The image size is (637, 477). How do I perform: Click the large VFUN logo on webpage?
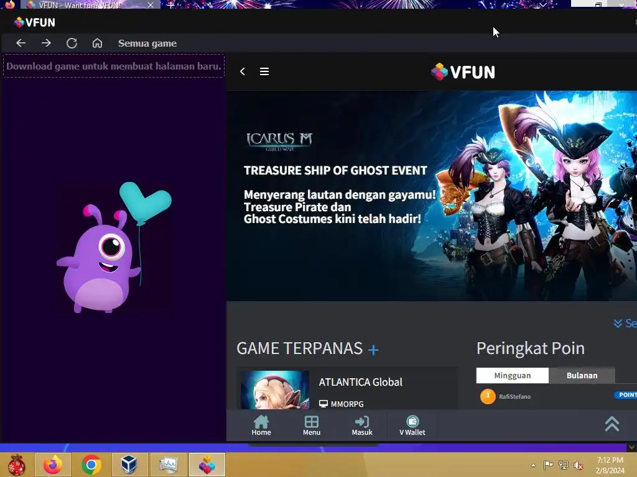pyautogui.click(x=463, y=72)
